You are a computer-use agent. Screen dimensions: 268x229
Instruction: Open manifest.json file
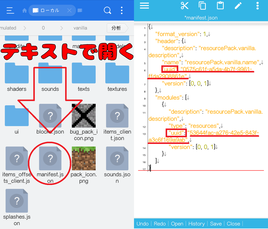[x=50, y=165]
